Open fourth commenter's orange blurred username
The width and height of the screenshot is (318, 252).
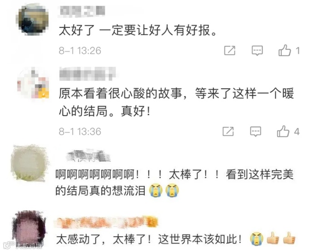point(106,222)
